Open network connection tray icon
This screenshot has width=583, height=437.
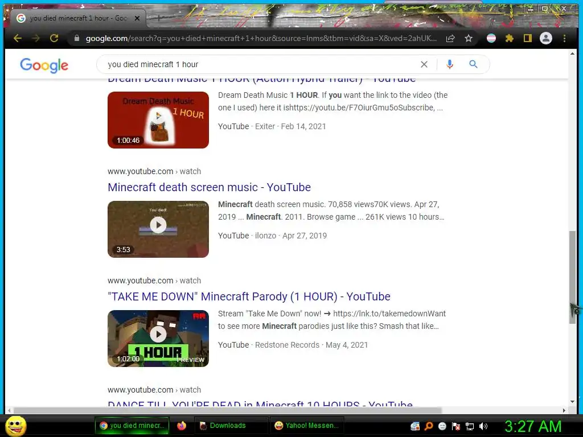(x=470, y=426)
